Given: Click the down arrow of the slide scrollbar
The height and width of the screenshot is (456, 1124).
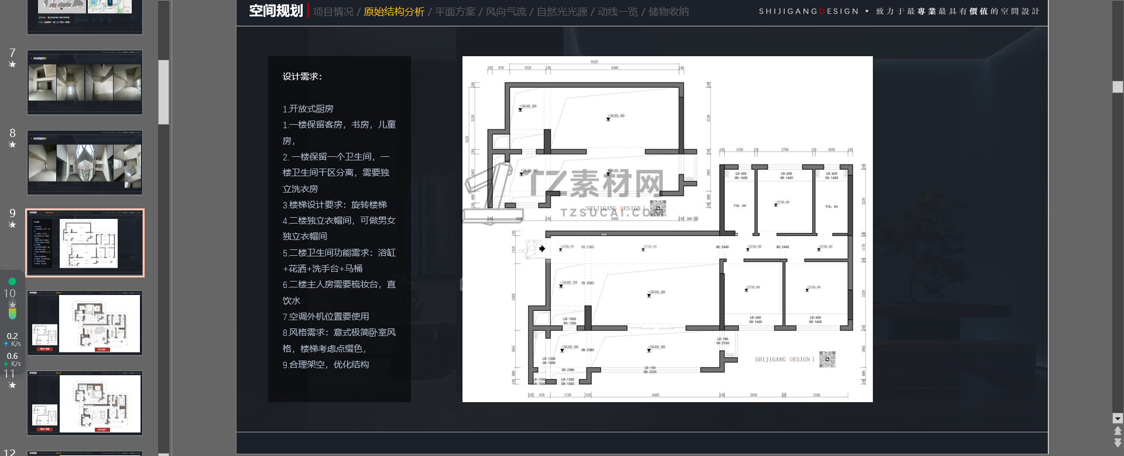Looking at the screenshot, I should click(1118, 419).
